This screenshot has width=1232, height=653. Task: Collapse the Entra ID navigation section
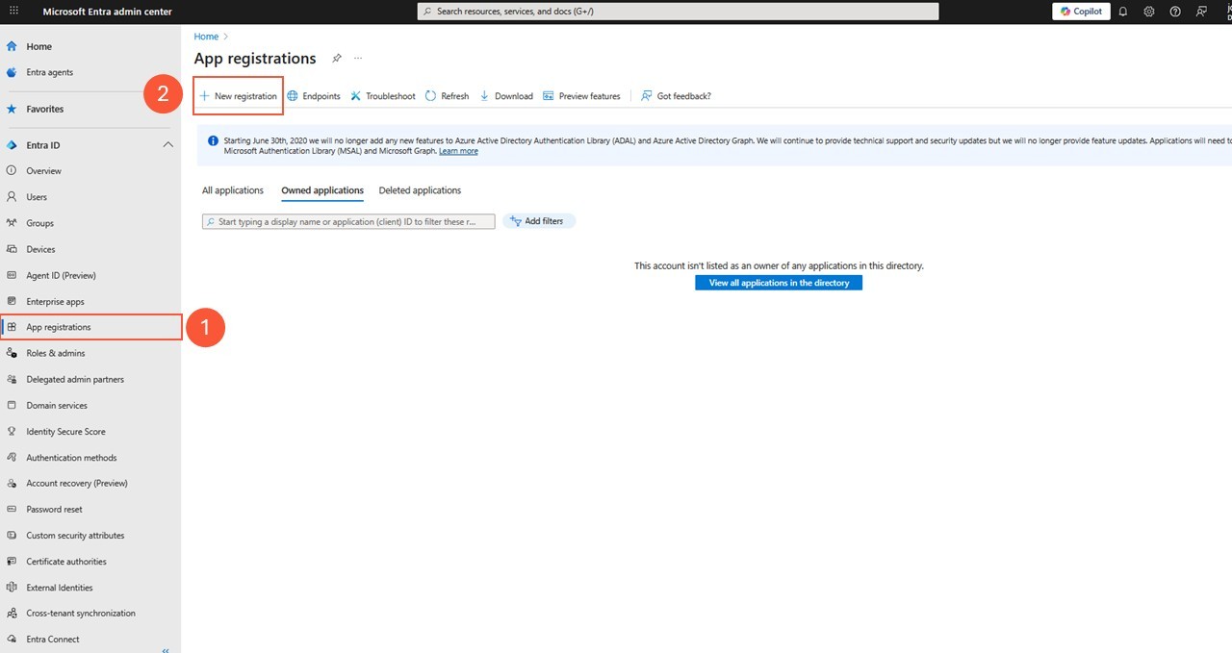click(x=168, y=144)
